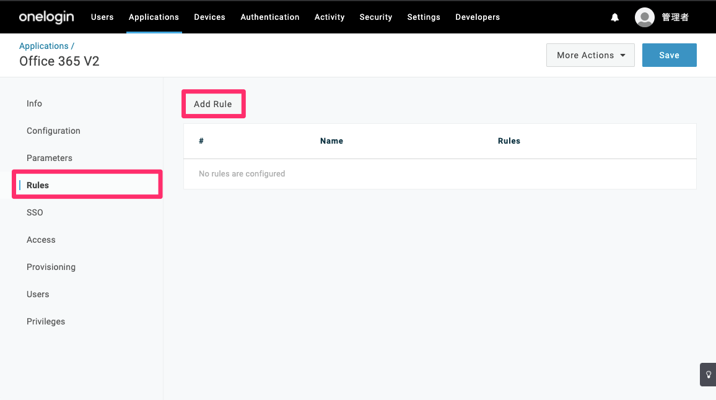716x400 pixels.
Task: Switch to the SSO tab
Action: click(x=35, y=212)
